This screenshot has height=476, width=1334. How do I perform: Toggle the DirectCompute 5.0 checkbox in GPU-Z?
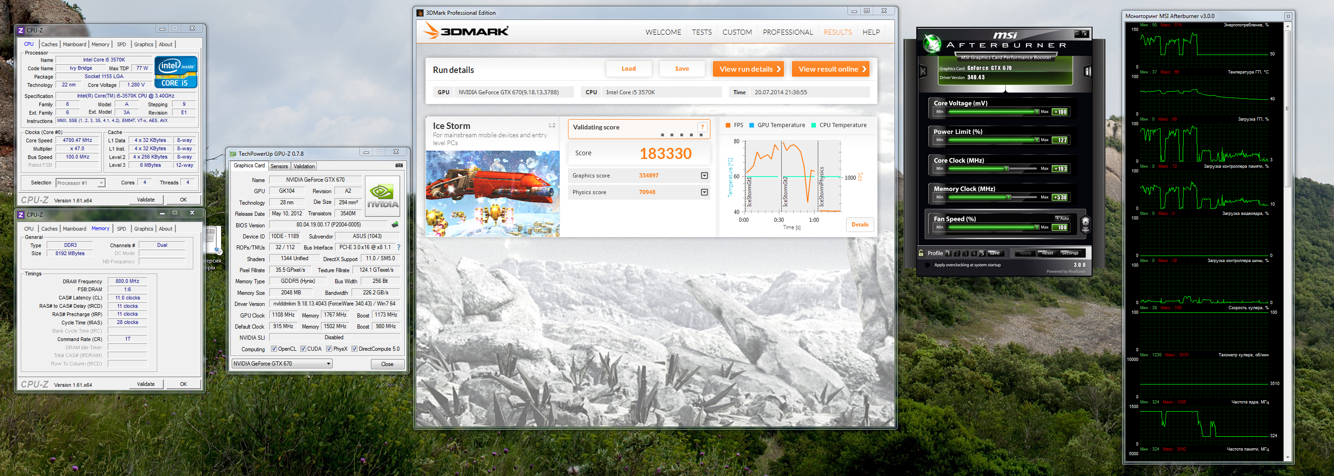pos(355,349)
